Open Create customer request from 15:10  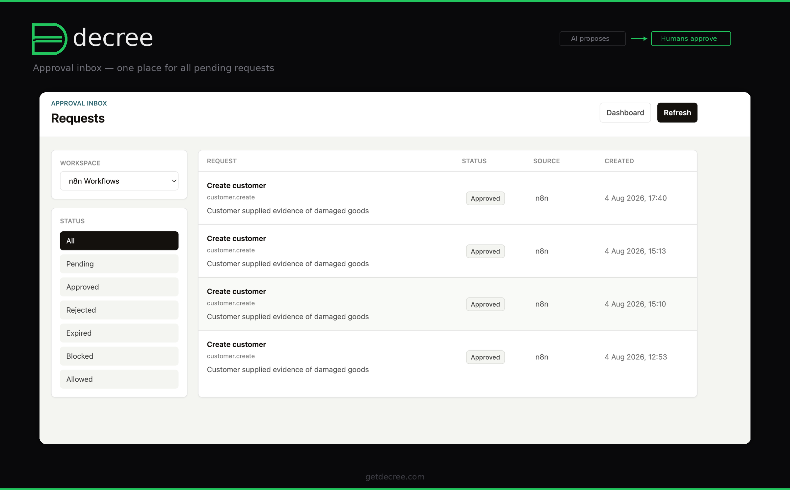pos(447,304)
